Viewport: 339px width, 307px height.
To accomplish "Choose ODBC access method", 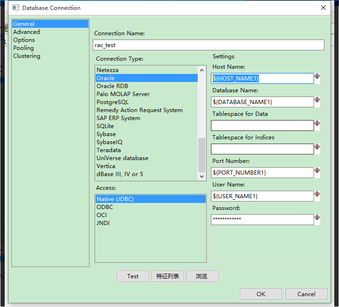I will pos(151,207).
